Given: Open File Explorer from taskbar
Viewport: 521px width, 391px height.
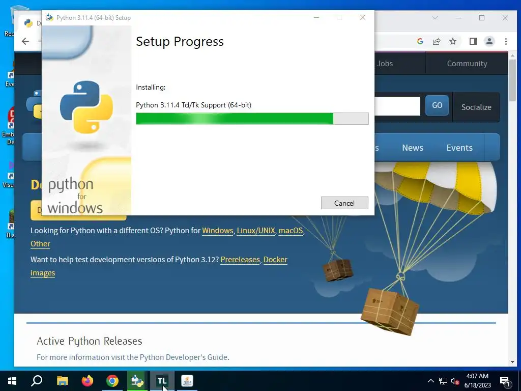Looking at the screenshot, I should coord(63,381).
